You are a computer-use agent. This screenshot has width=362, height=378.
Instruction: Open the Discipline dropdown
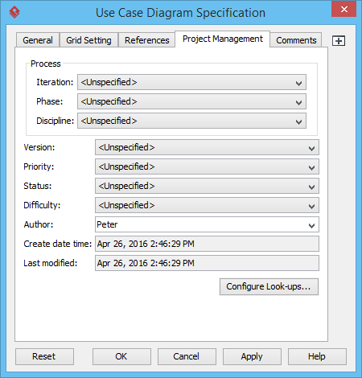(x=191, y=121)
